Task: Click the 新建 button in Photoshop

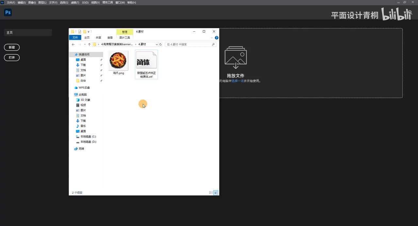Action: click(12, 47)
